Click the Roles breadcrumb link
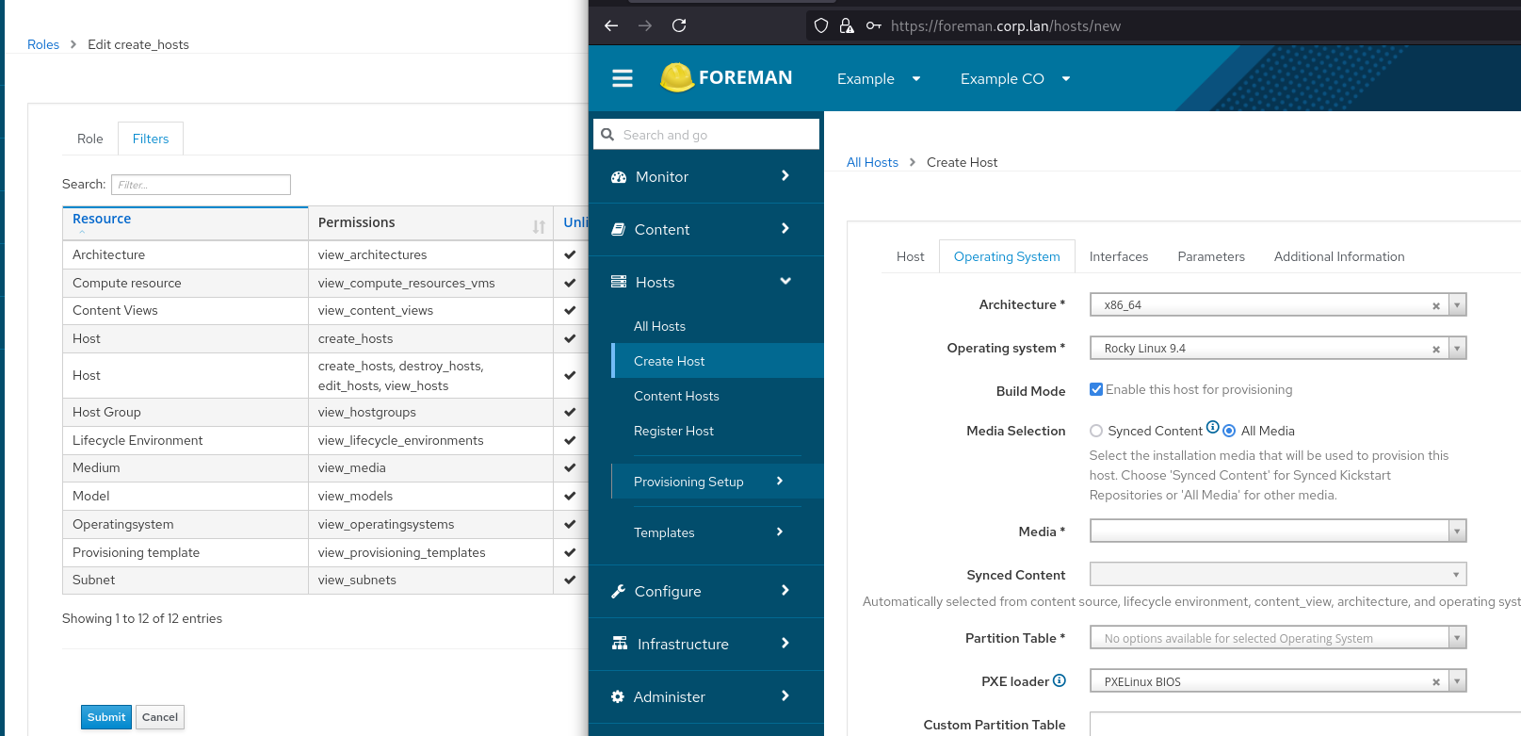1521x736 pixels. point(43,44)
